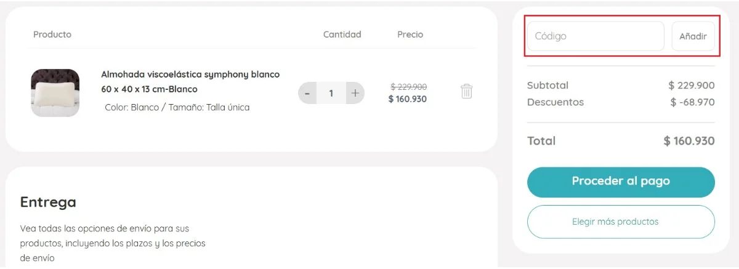This screenshot has height=269, width=739.
Task: Select the Color: Blanco / Tamaño text
Action: [177, 107]
